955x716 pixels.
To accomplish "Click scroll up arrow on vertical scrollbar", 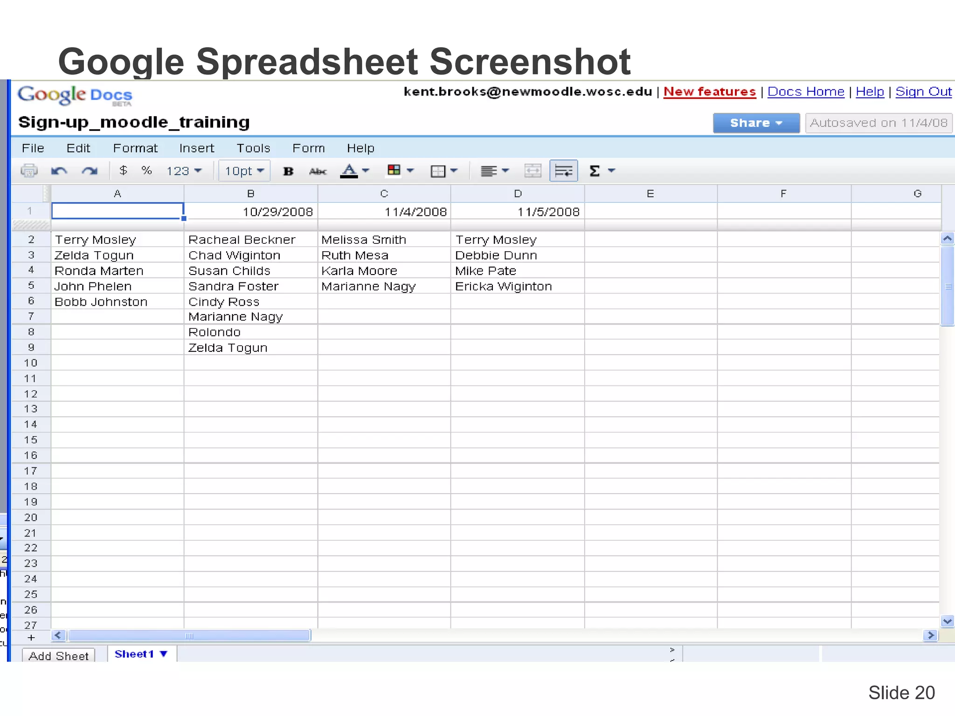I will (947, 239).
